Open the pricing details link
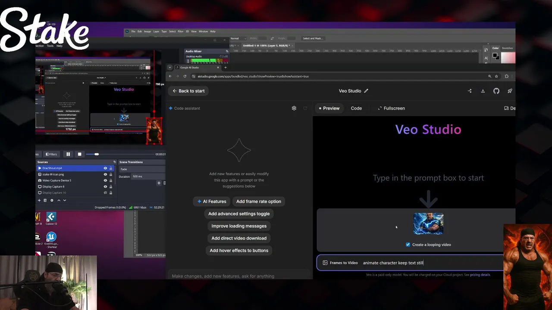 tap(480, 275)
